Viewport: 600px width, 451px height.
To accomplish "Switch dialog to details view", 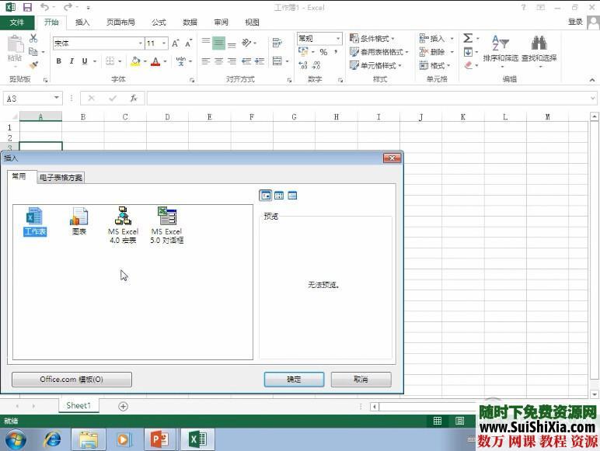I will tap(292, 196).
